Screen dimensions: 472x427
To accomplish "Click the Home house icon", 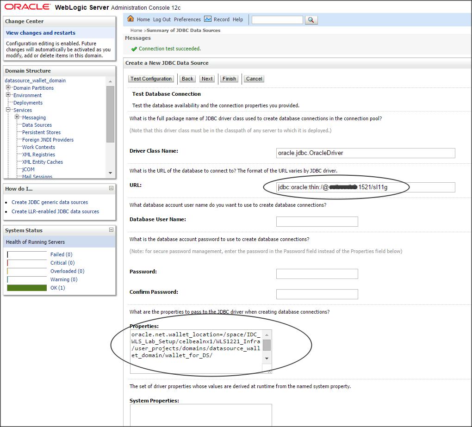I will [x=130, y=19].
